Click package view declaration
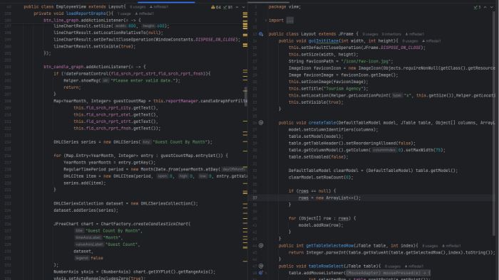The width and height of the screenshot is (499, 280). [x=284, y=6]
